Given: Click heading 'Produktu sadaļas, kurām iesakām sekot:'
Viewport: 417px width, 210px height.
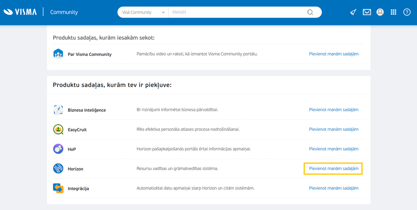Looking at the screenshot, I should pyautogui.click(x=104, y=38).
